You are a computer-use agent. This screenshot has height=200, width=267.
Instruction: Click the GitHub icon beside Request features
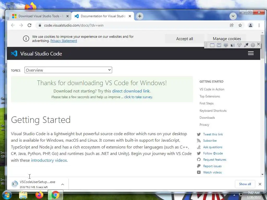[x=199, y=160]
